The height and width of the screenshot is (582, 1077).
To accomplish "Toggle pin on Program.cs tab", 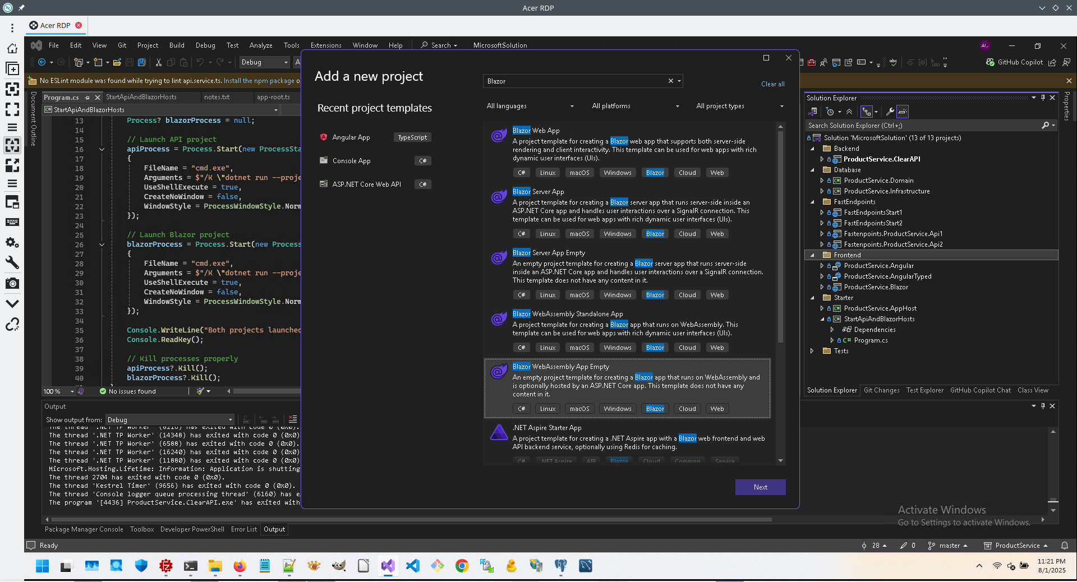I will [x=88, y=98].
